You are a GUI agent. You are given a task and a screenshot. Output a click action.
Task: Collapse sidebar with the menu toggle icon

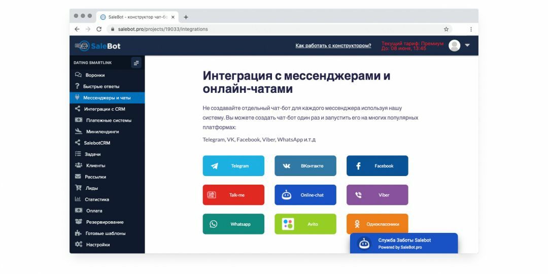[136, 63]
